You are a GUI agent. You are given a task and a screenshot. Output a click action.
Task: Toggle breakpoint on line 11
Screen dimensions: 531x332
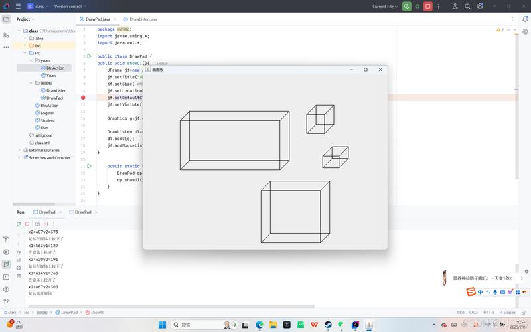point(83,98)
